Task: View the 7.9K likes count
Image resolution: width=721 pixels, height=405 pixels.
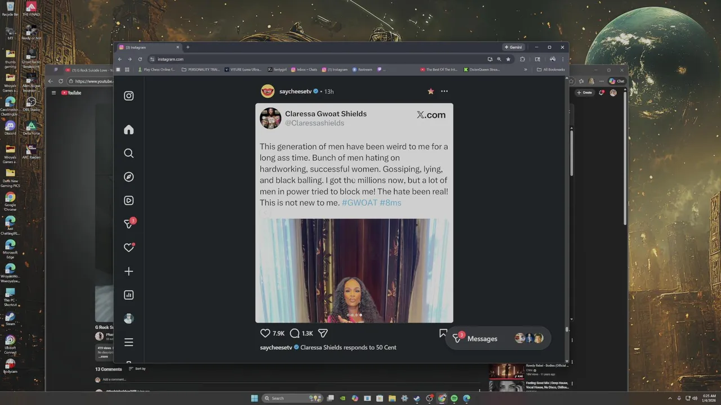Action: click(278, 334)
